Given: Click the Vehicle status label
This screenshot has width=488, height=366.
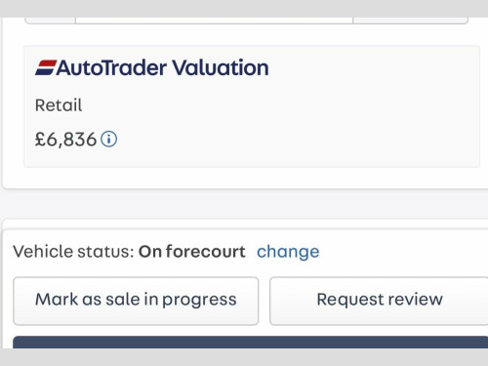Looking at the screenshot, I should pyautogui.click(x=73, y=252).
